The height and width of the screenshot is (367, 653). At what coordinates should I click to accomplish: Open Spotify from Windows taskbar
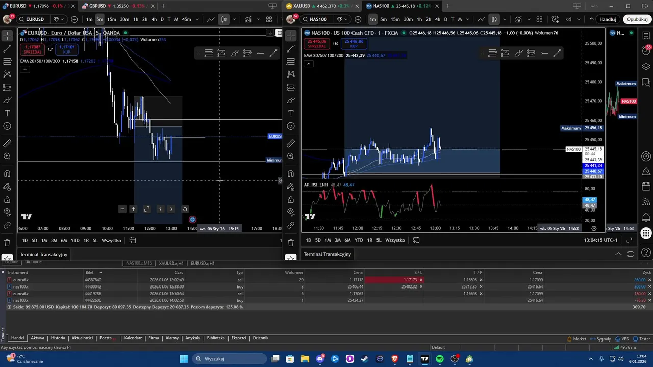coord(439,359)
